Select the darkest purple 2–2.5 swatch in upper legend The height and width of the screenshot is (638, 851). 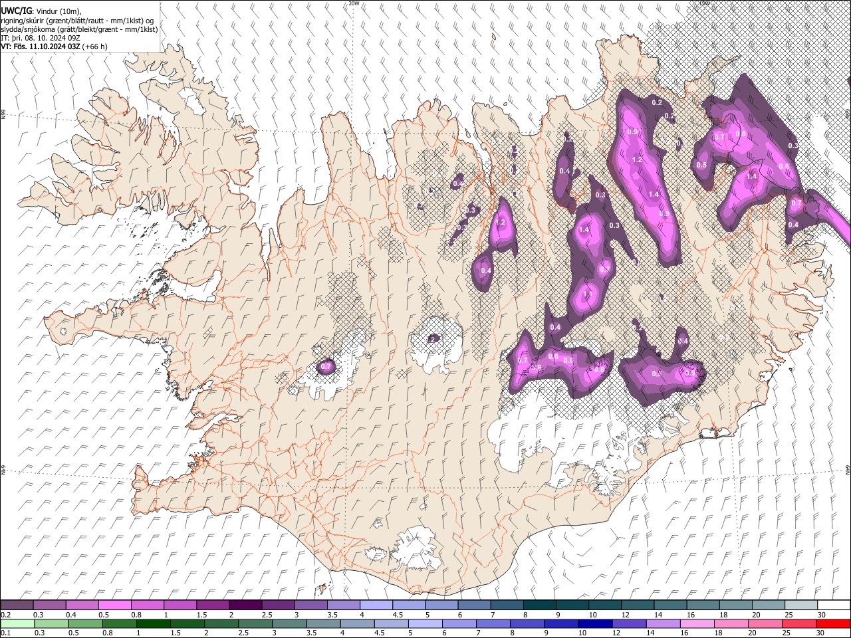(x=245, y=605)
